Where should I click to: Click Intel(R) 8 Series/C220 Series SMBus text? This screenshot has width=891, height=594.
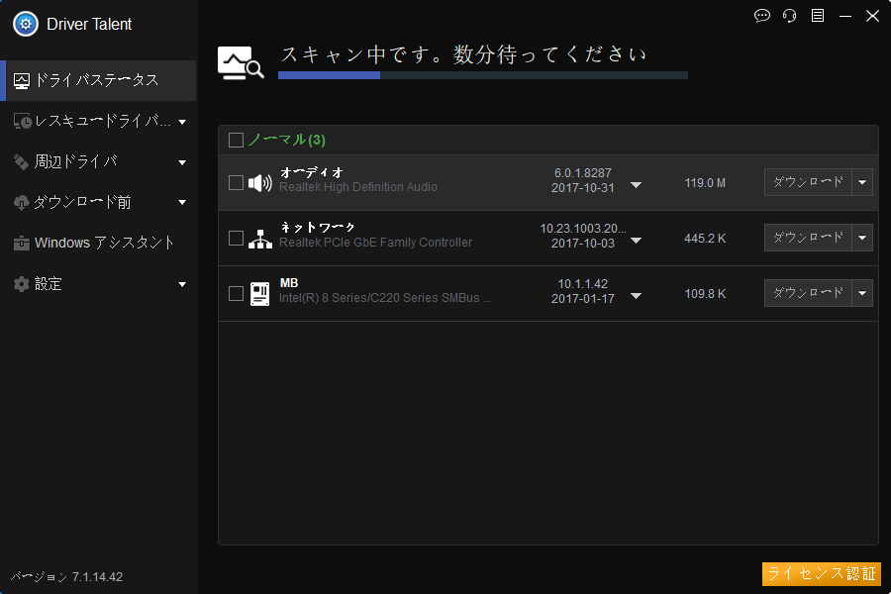pyautogui.click(x=385, y=298)
